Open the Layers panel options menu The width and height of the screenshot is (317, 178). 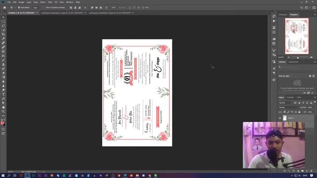click(x=315, y=97)
